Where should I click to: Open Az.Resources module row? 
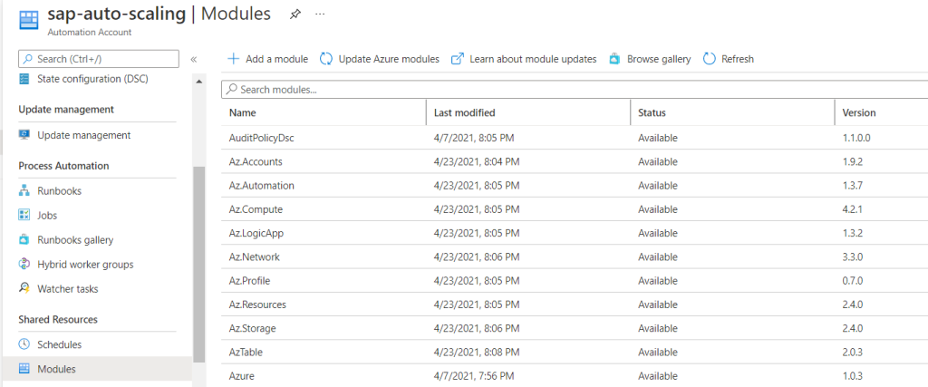[574, 305]
